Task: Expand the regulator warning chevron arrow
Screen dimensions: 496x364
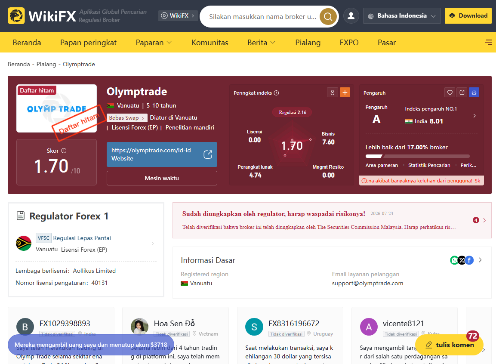Action: (x=485, y=220)
